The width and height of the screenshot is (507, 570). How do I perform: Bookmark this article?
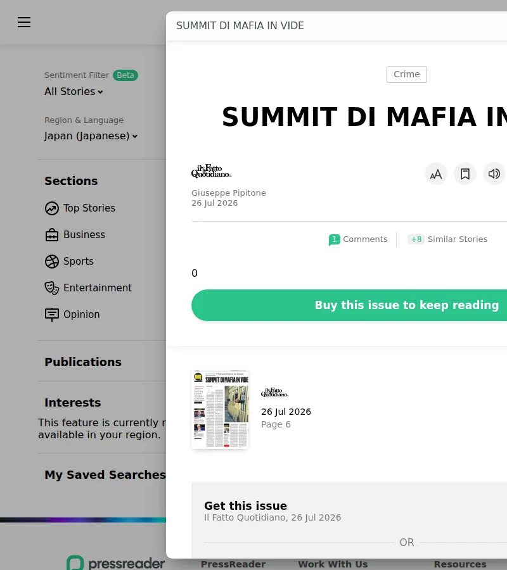(465, 174)
